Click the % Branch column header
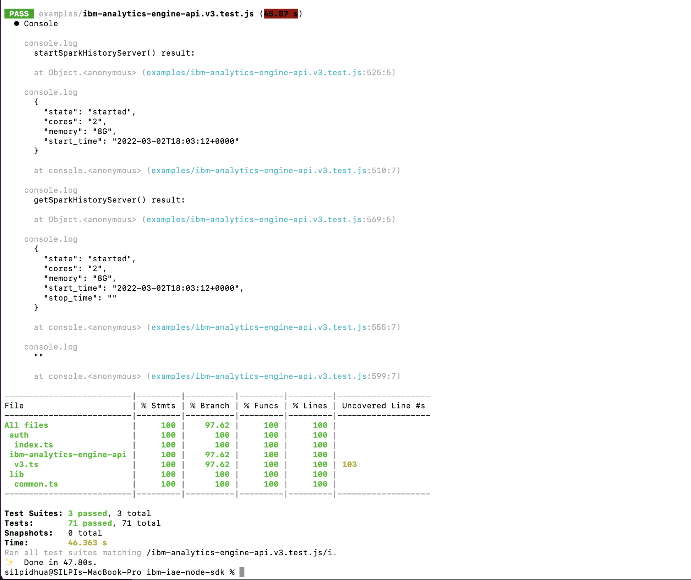The height and width of the screenshot is (580, 691). tap(210, 406)
